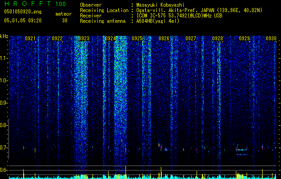Click the kHz axis unit label

coord(4,36)
